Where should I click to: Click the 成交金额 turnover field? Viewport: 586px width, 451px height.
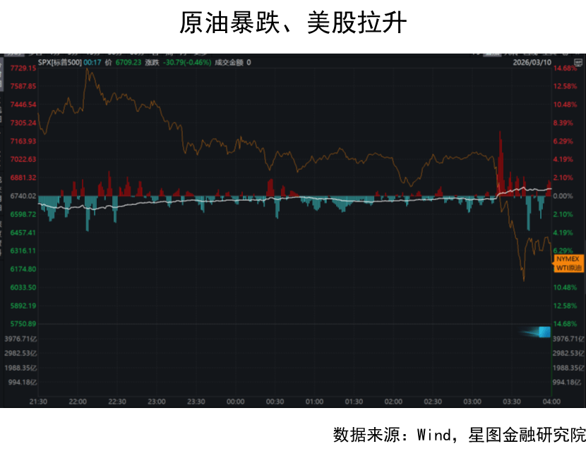click(x=233, y=63)
